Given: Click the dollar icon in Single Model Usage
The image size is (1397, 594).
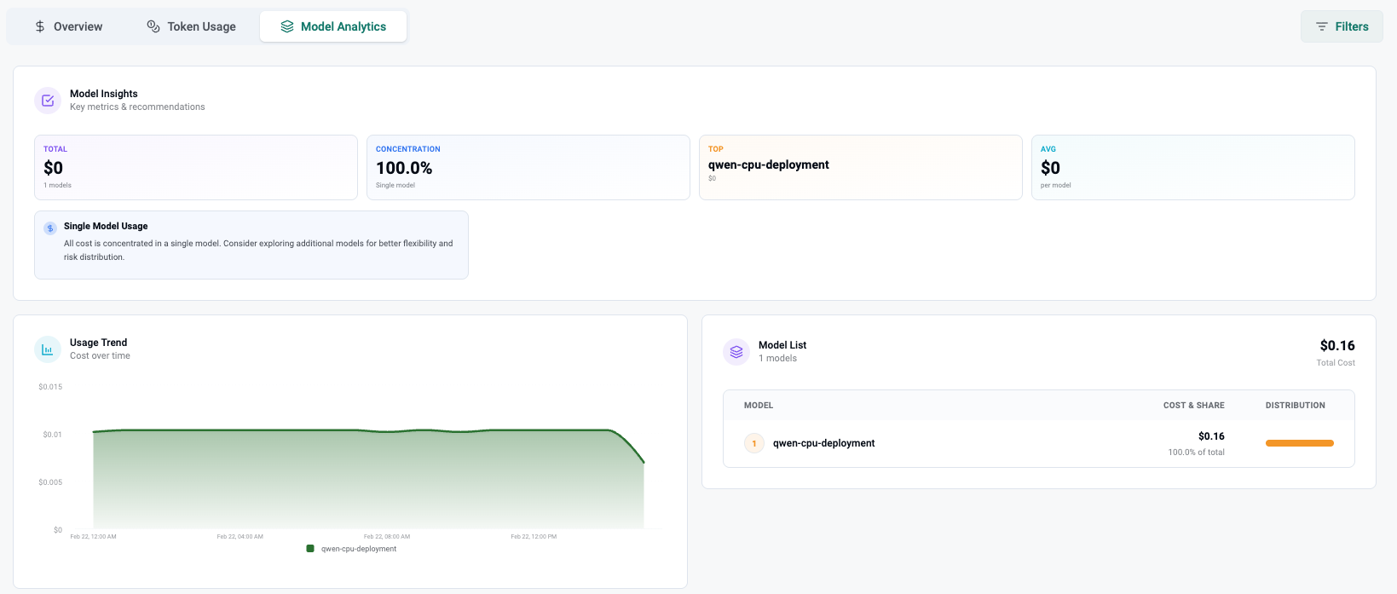Looking at the screenshot, I should tap(50, 228).
